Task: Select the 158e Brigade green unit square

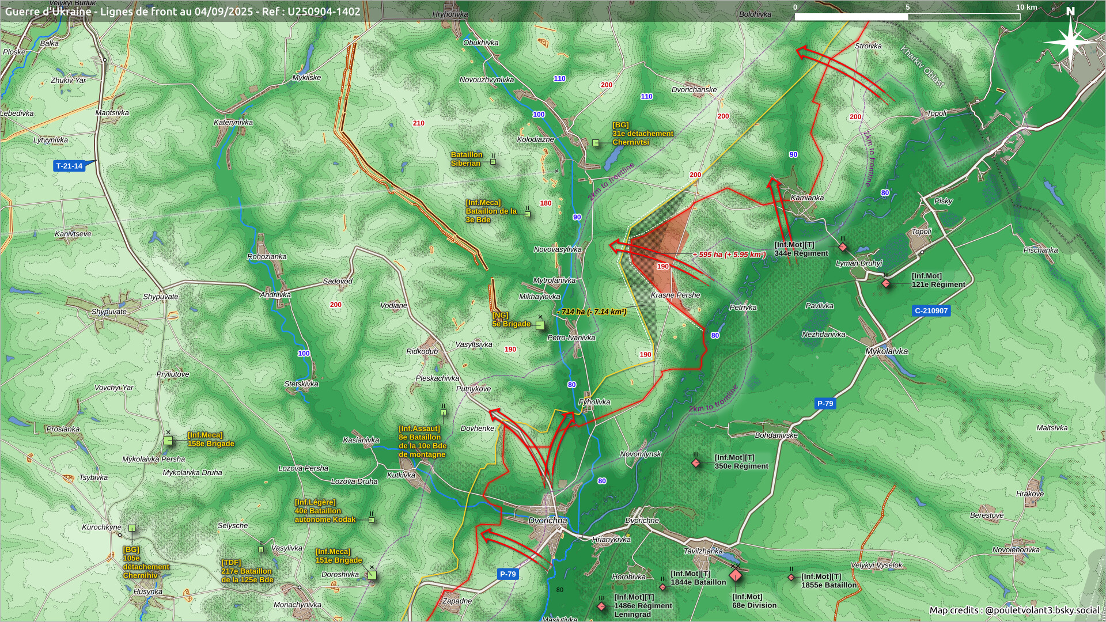Action: 168,441
